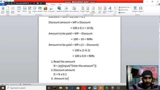Open Bandicam record icon in taskbar
Viewport: 160px width, 90px height.
tap(118, 88)
